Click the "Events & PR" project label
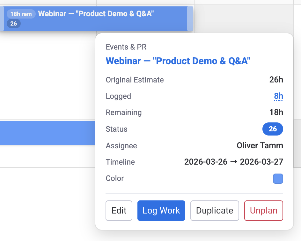This screenshot has height=241, width=301. (126, 47)
